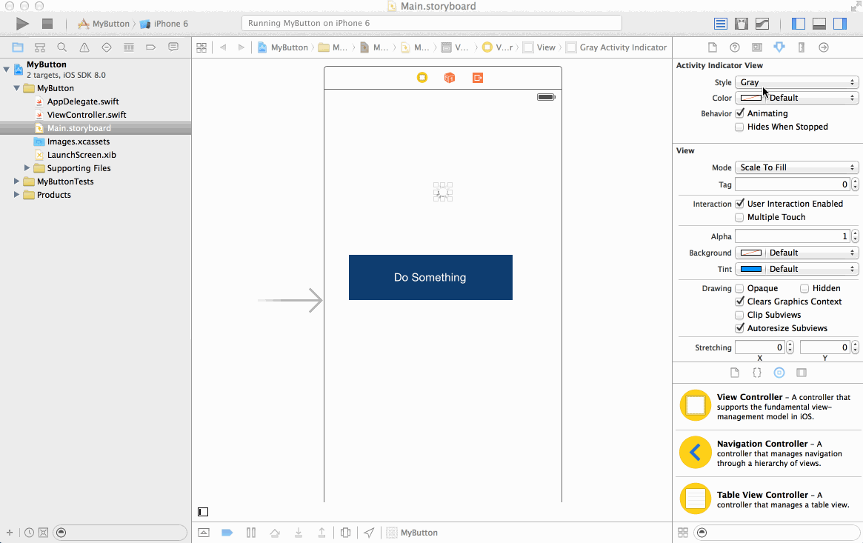The height and width of the screenshot is (543, 863).
Task: Open the Debug navigator
Action: pyautogui.click(x=129, y=47)
